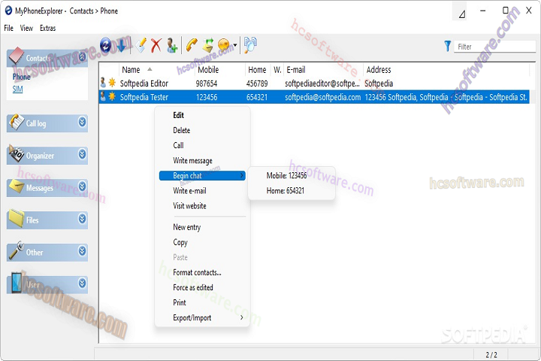Viewport: 541px width, 361px height.
Task: Expand the User section chevron
Action: pyautogui.click(x=82, y=284)
